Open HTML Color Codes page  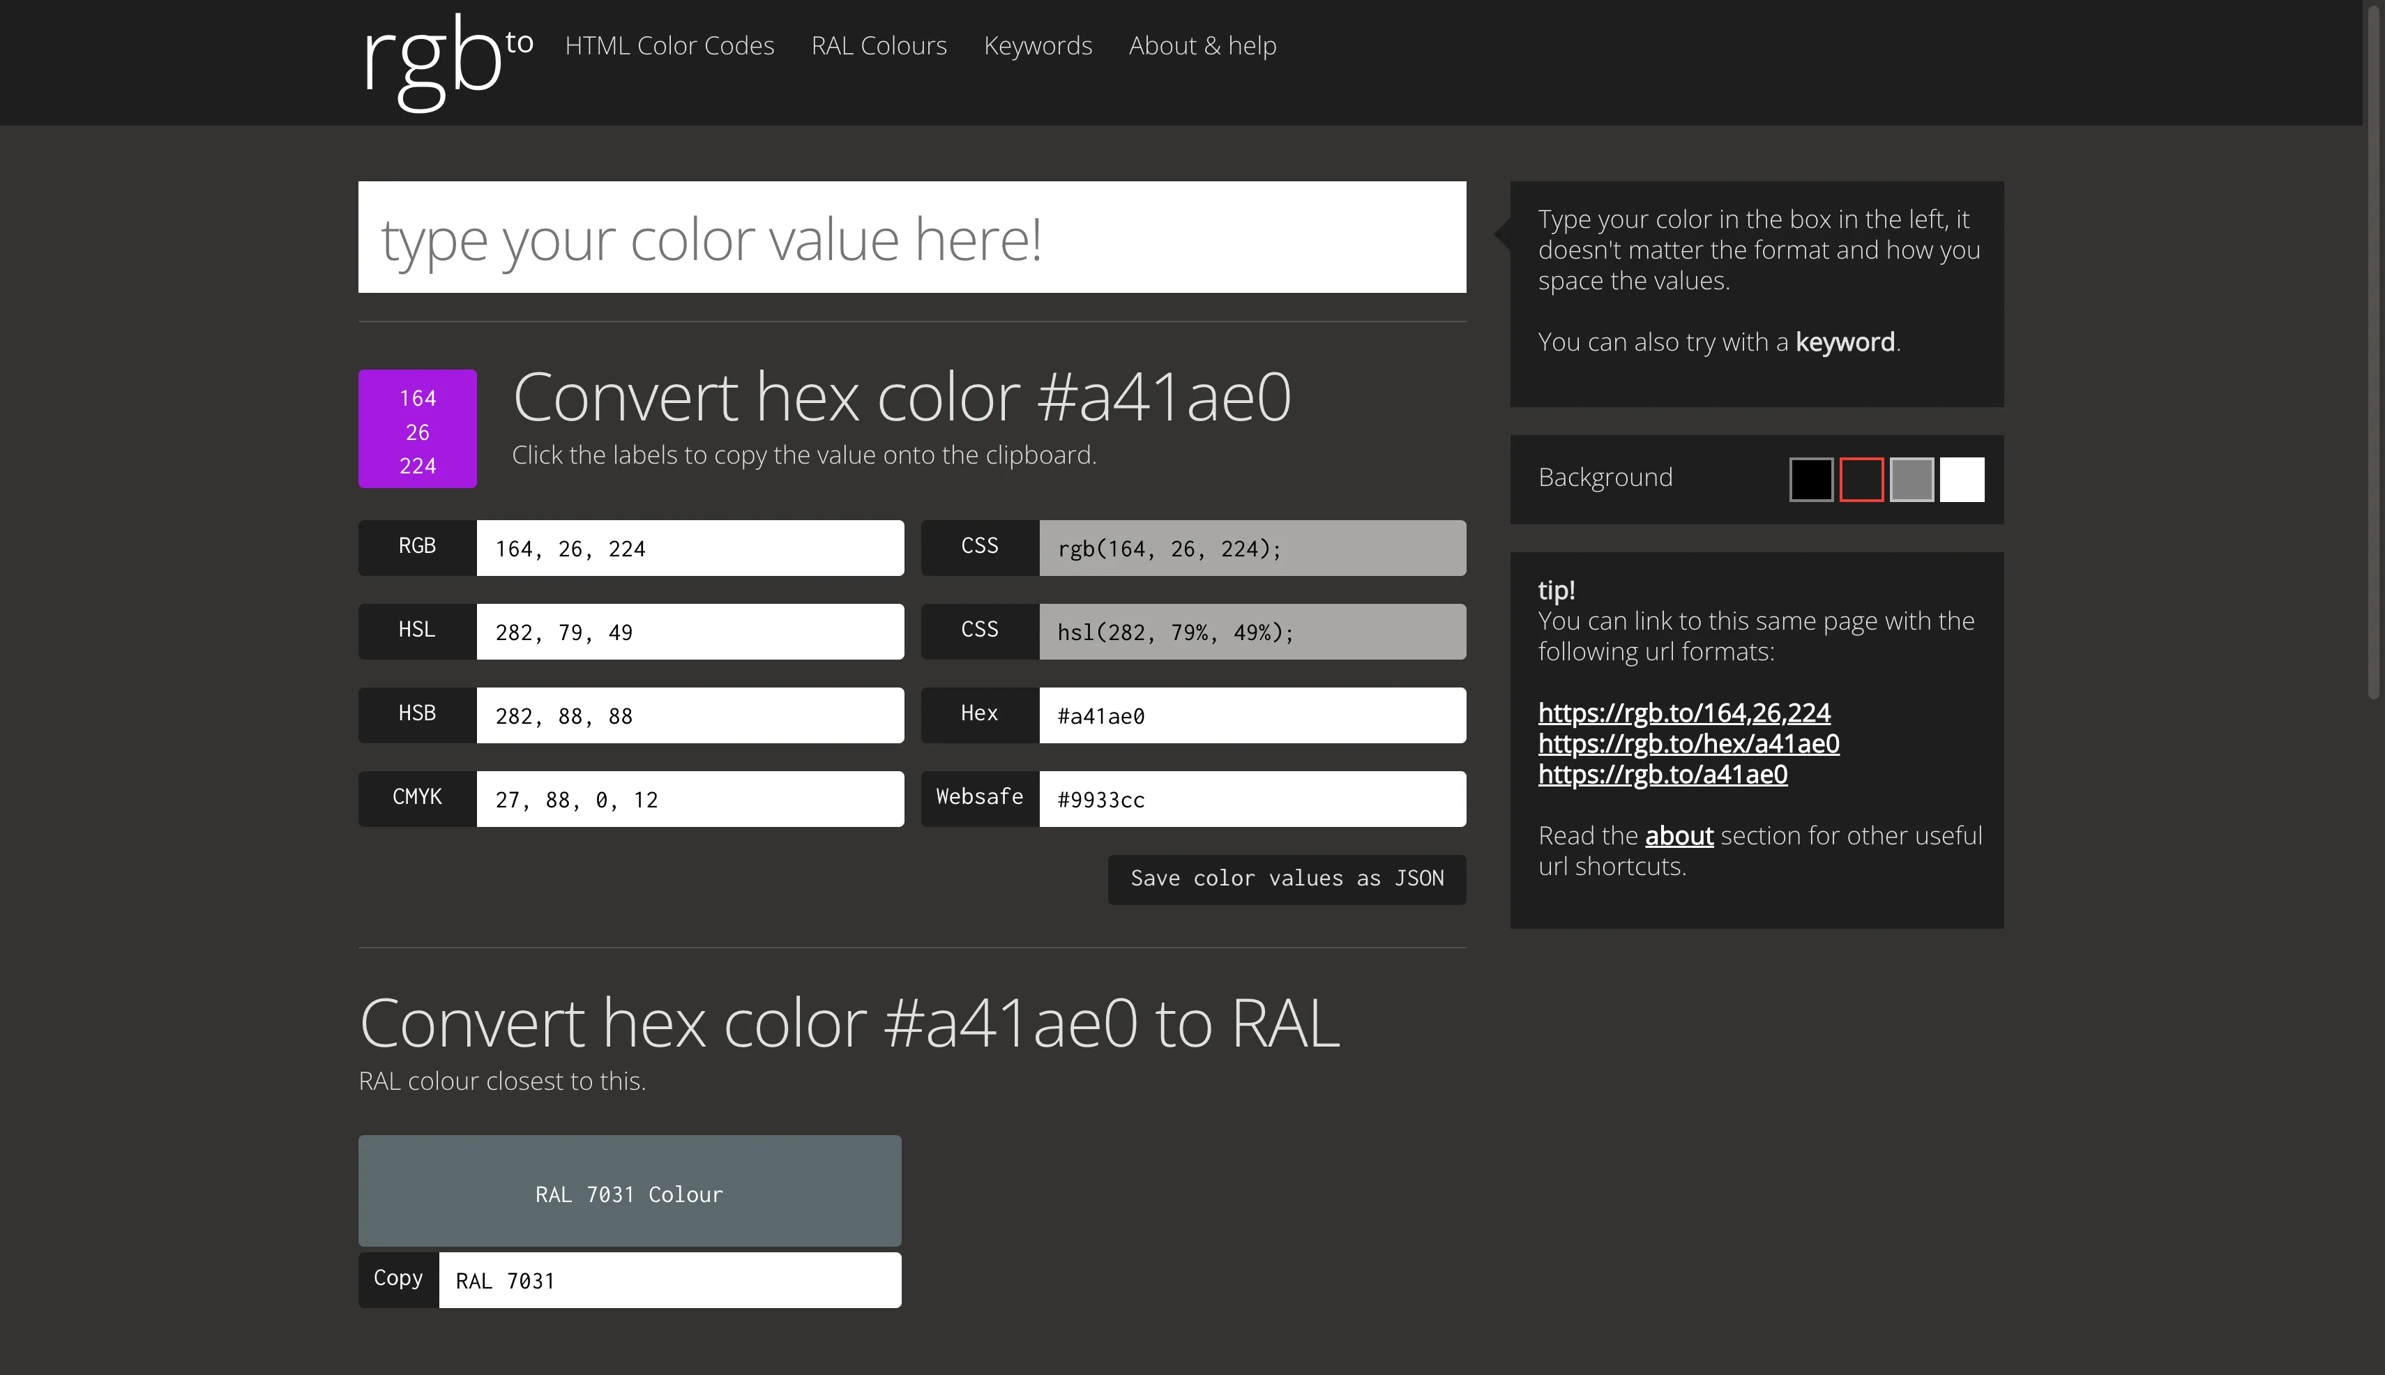coord(669,45)
